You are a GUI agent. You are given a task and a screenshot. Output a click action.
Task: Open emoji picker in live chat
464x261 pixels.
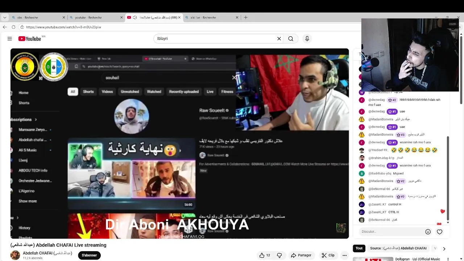click(428, 232)
